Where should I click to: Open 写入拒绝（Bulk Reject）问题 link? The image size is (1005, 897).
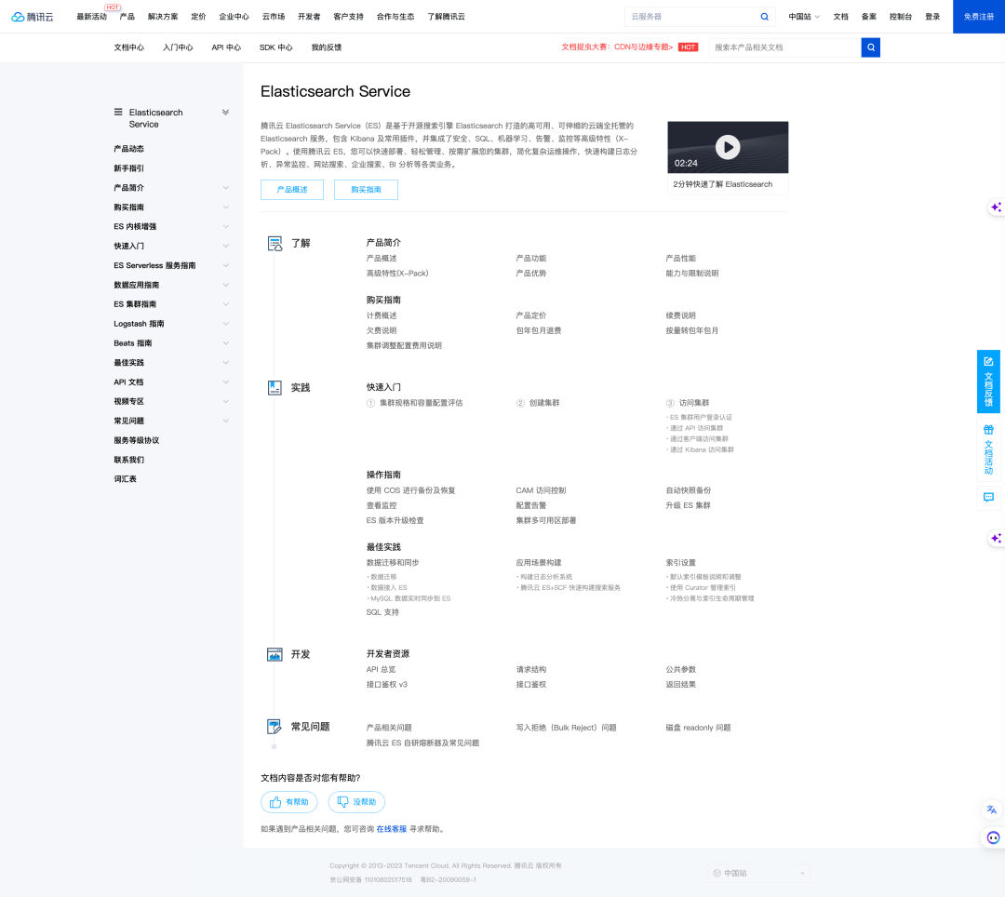click(566, 728)
